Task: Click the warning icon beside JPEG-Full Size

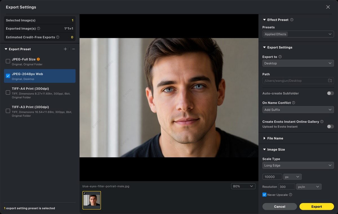Action: (x=38, y=59)
